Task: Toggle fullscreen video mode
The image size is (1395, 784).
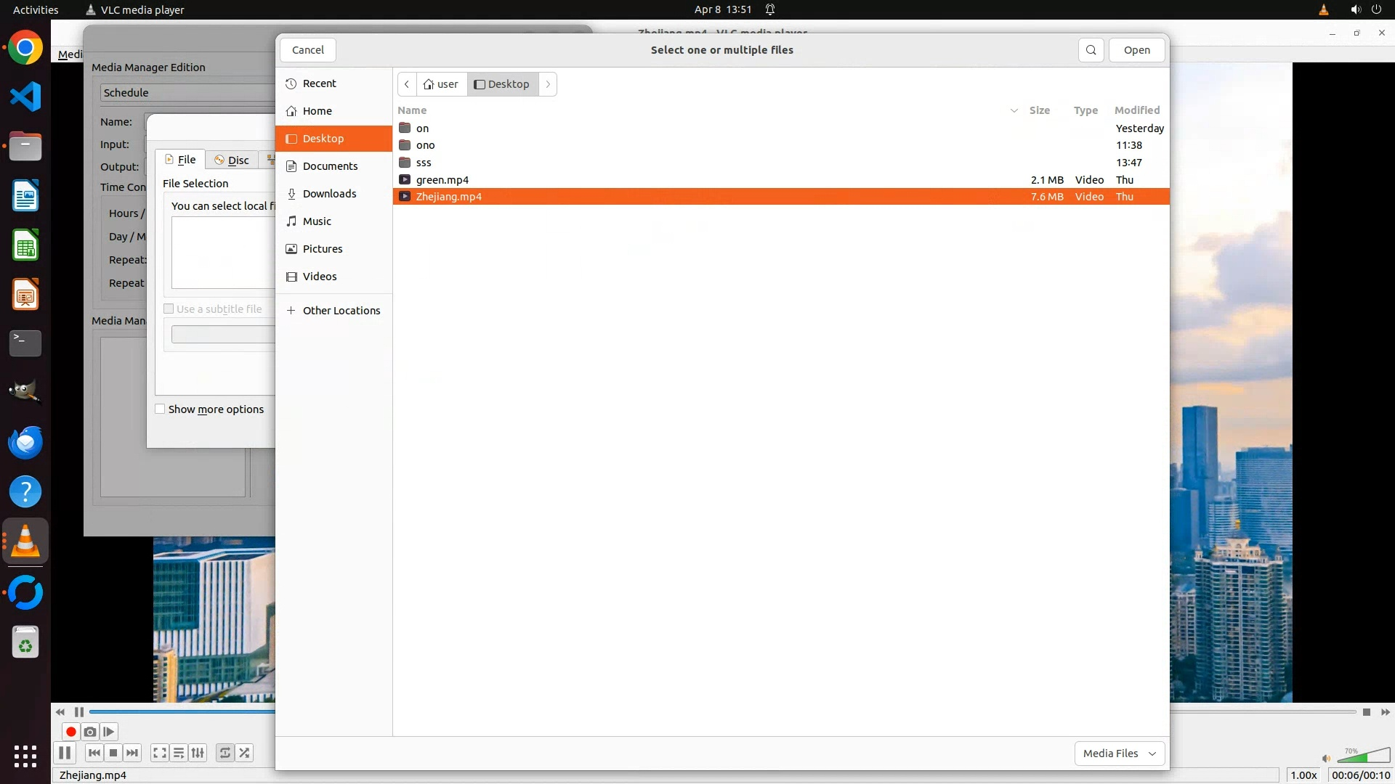Action: pyautogui.click(x=160, y=753)
